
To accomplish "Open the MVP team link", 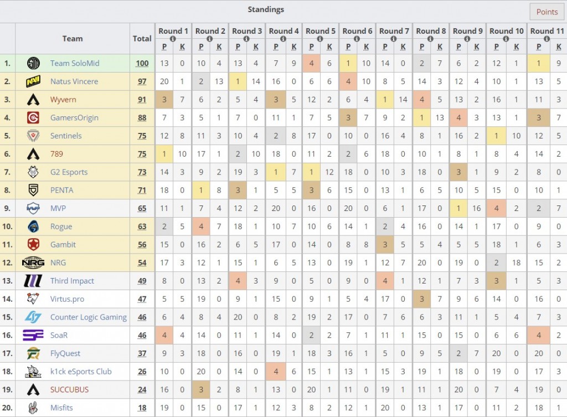I will pyautogui.click(x=58, y=208).
